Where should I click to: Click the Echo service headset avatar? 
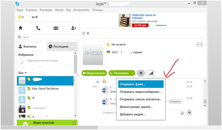pyautogui.click(x=22, y=90)
